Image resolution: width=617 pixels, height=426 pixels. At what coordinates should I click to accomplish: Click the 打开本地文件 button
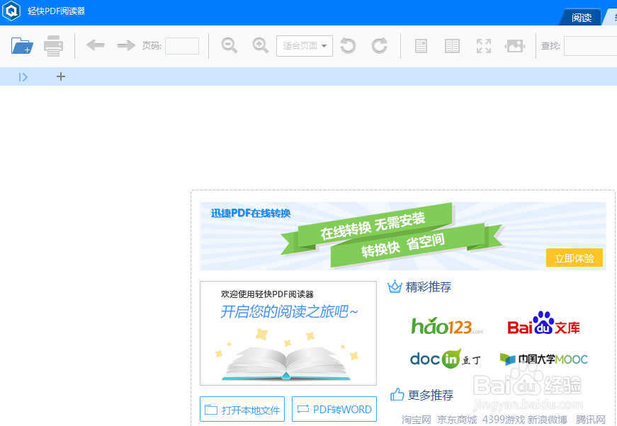242,409
